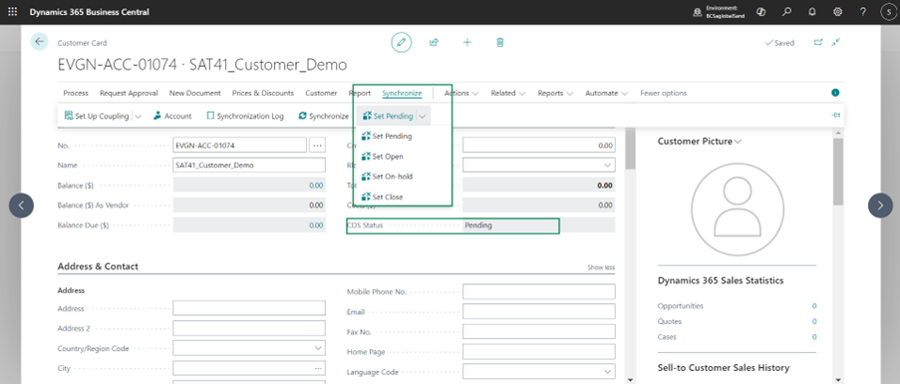Screen dimensions: 900x384
Task: Click the Name input field
Action: [x=249, y=165]
